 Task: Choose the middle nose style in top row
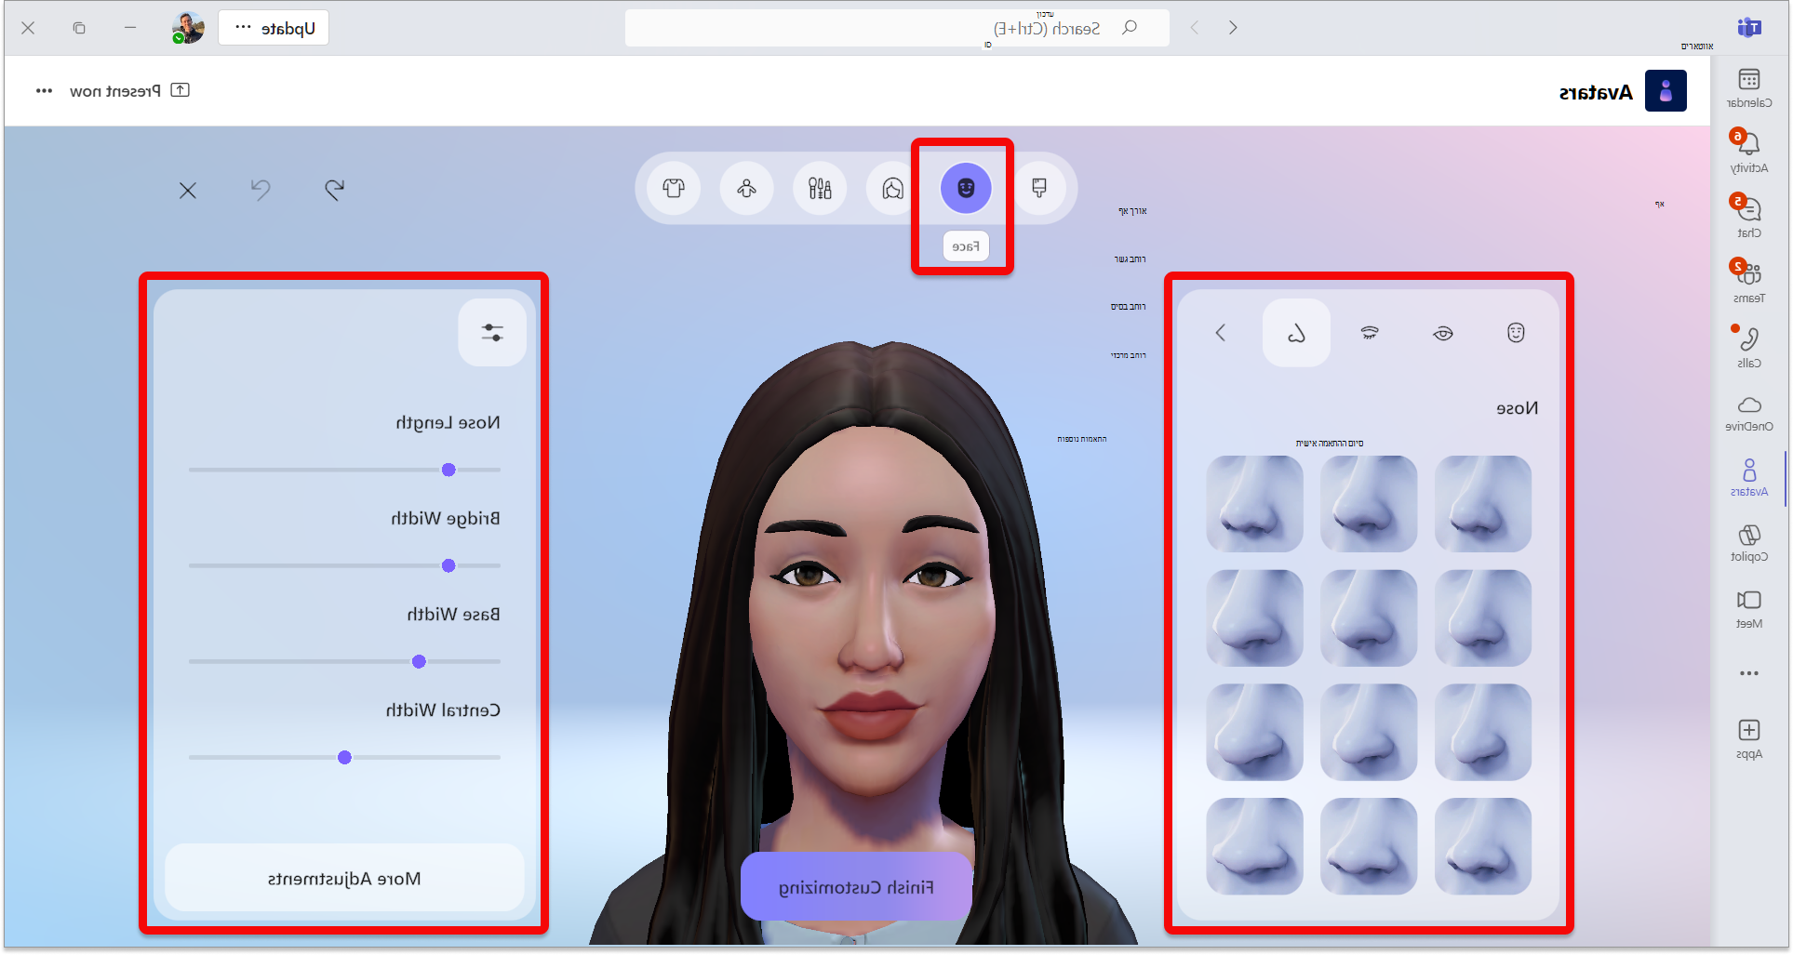click(x=1369, y=504)
